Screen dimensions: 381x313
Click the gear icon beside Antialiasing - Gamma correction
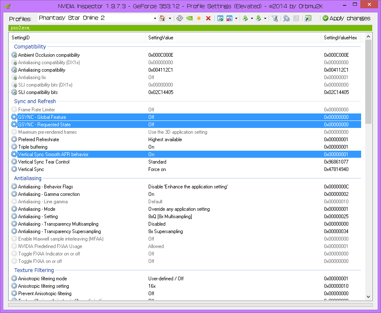(14, 194)
